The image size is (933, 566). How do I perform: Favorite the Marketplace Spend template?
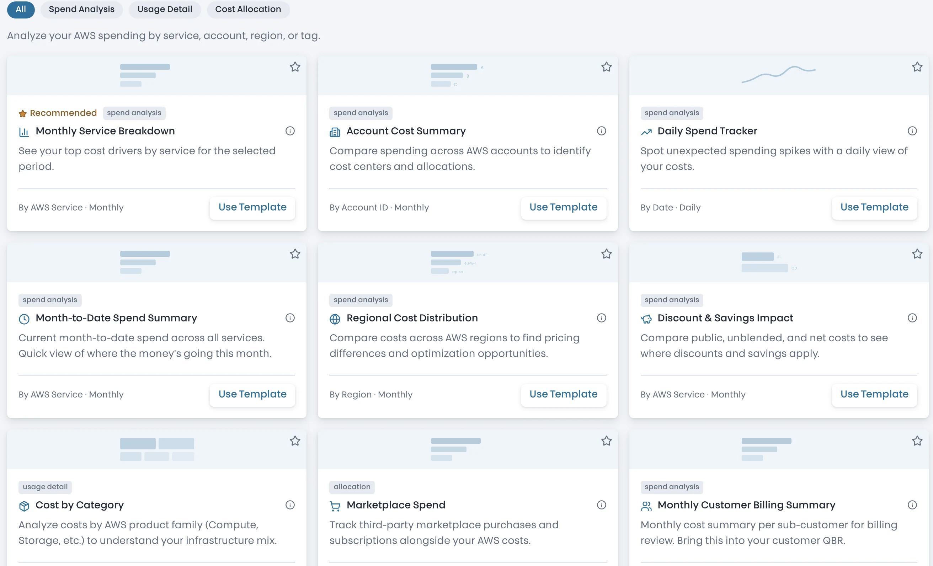tap(606, 441)
